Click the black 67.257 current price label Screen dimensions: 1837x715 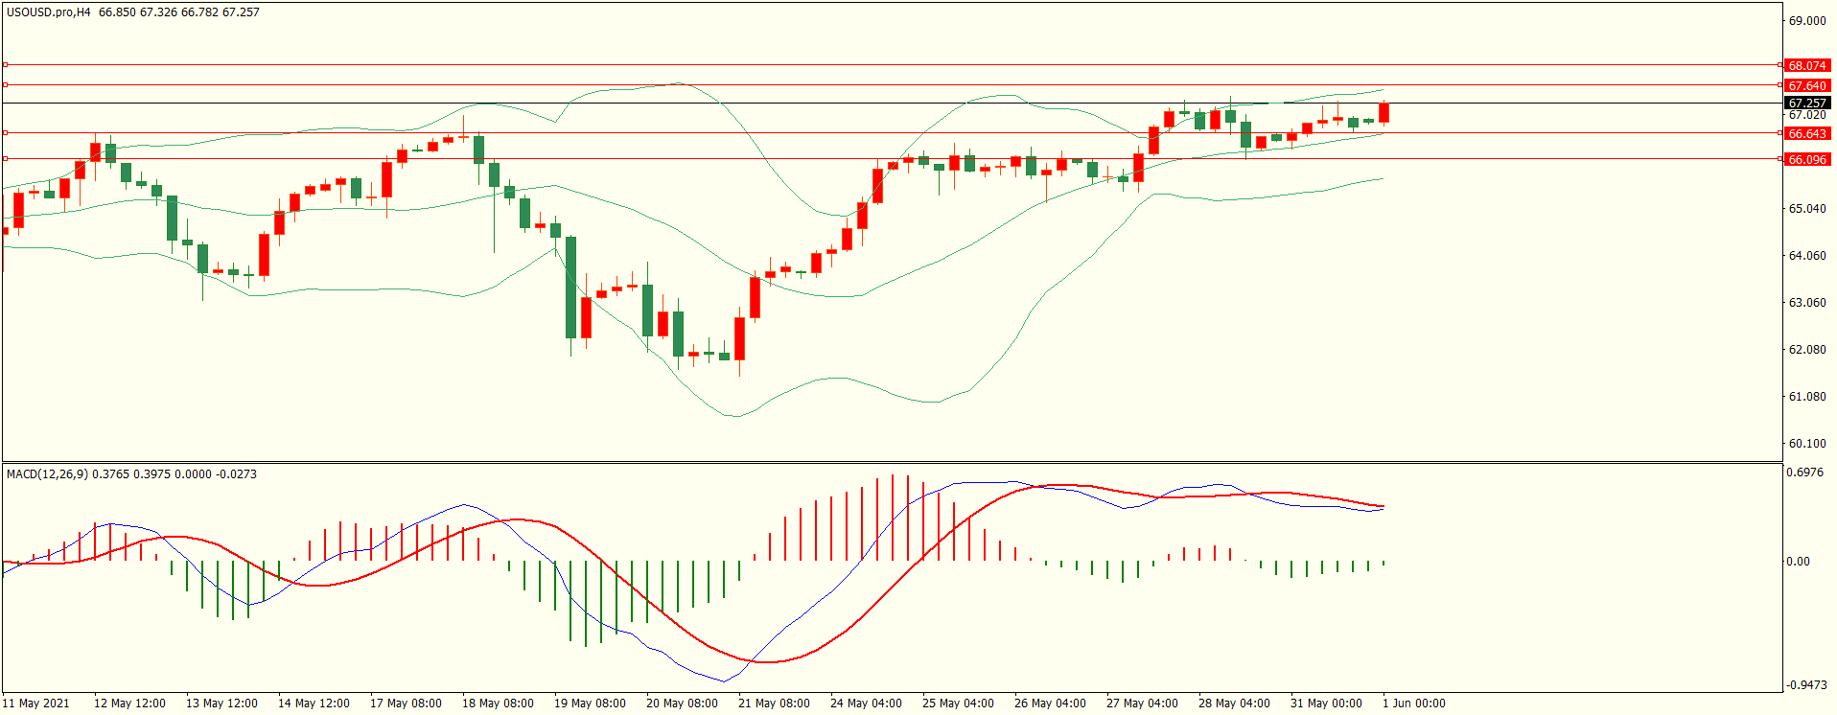[1806, 104]
